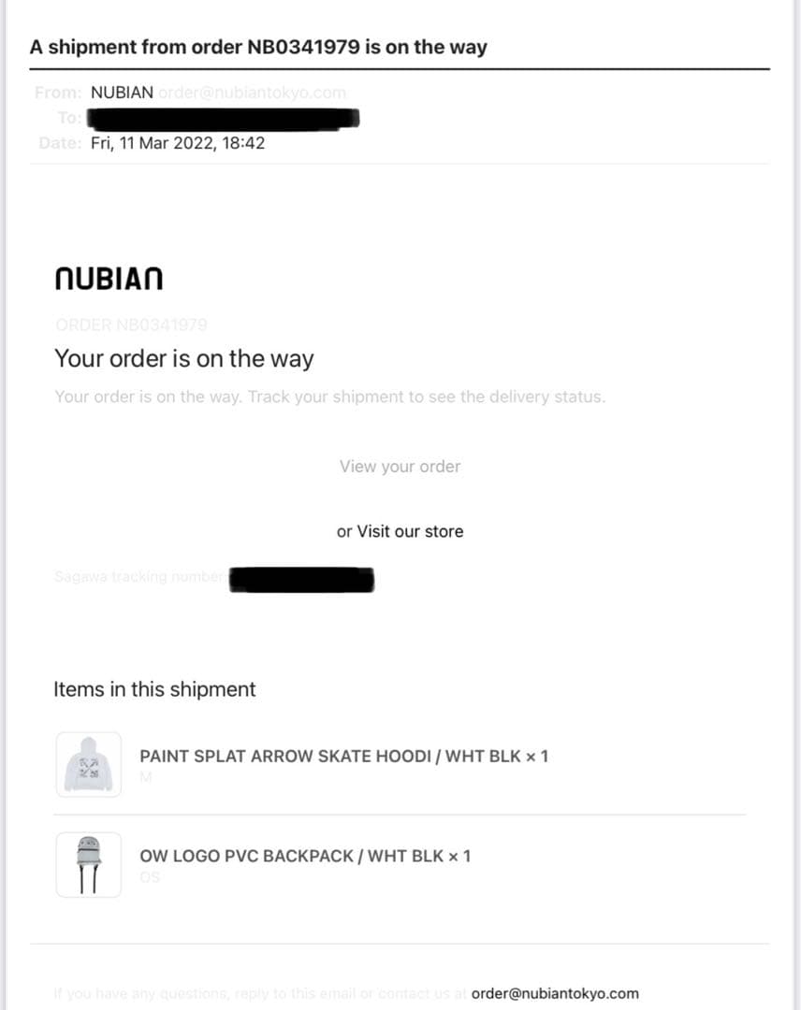The image size is (801, 1010).
Task: Select the NUBIAN sender name in From field
Action: pyautogui.click(x=122, y=93)
